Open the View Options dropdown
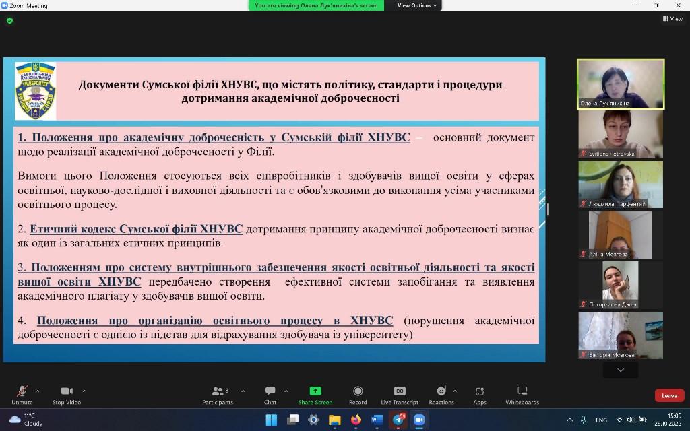The image size is (690, 431). tap(416, 5)
